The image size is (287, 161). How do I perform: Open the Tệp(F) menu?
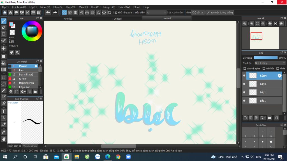click(x=5, y=7)
